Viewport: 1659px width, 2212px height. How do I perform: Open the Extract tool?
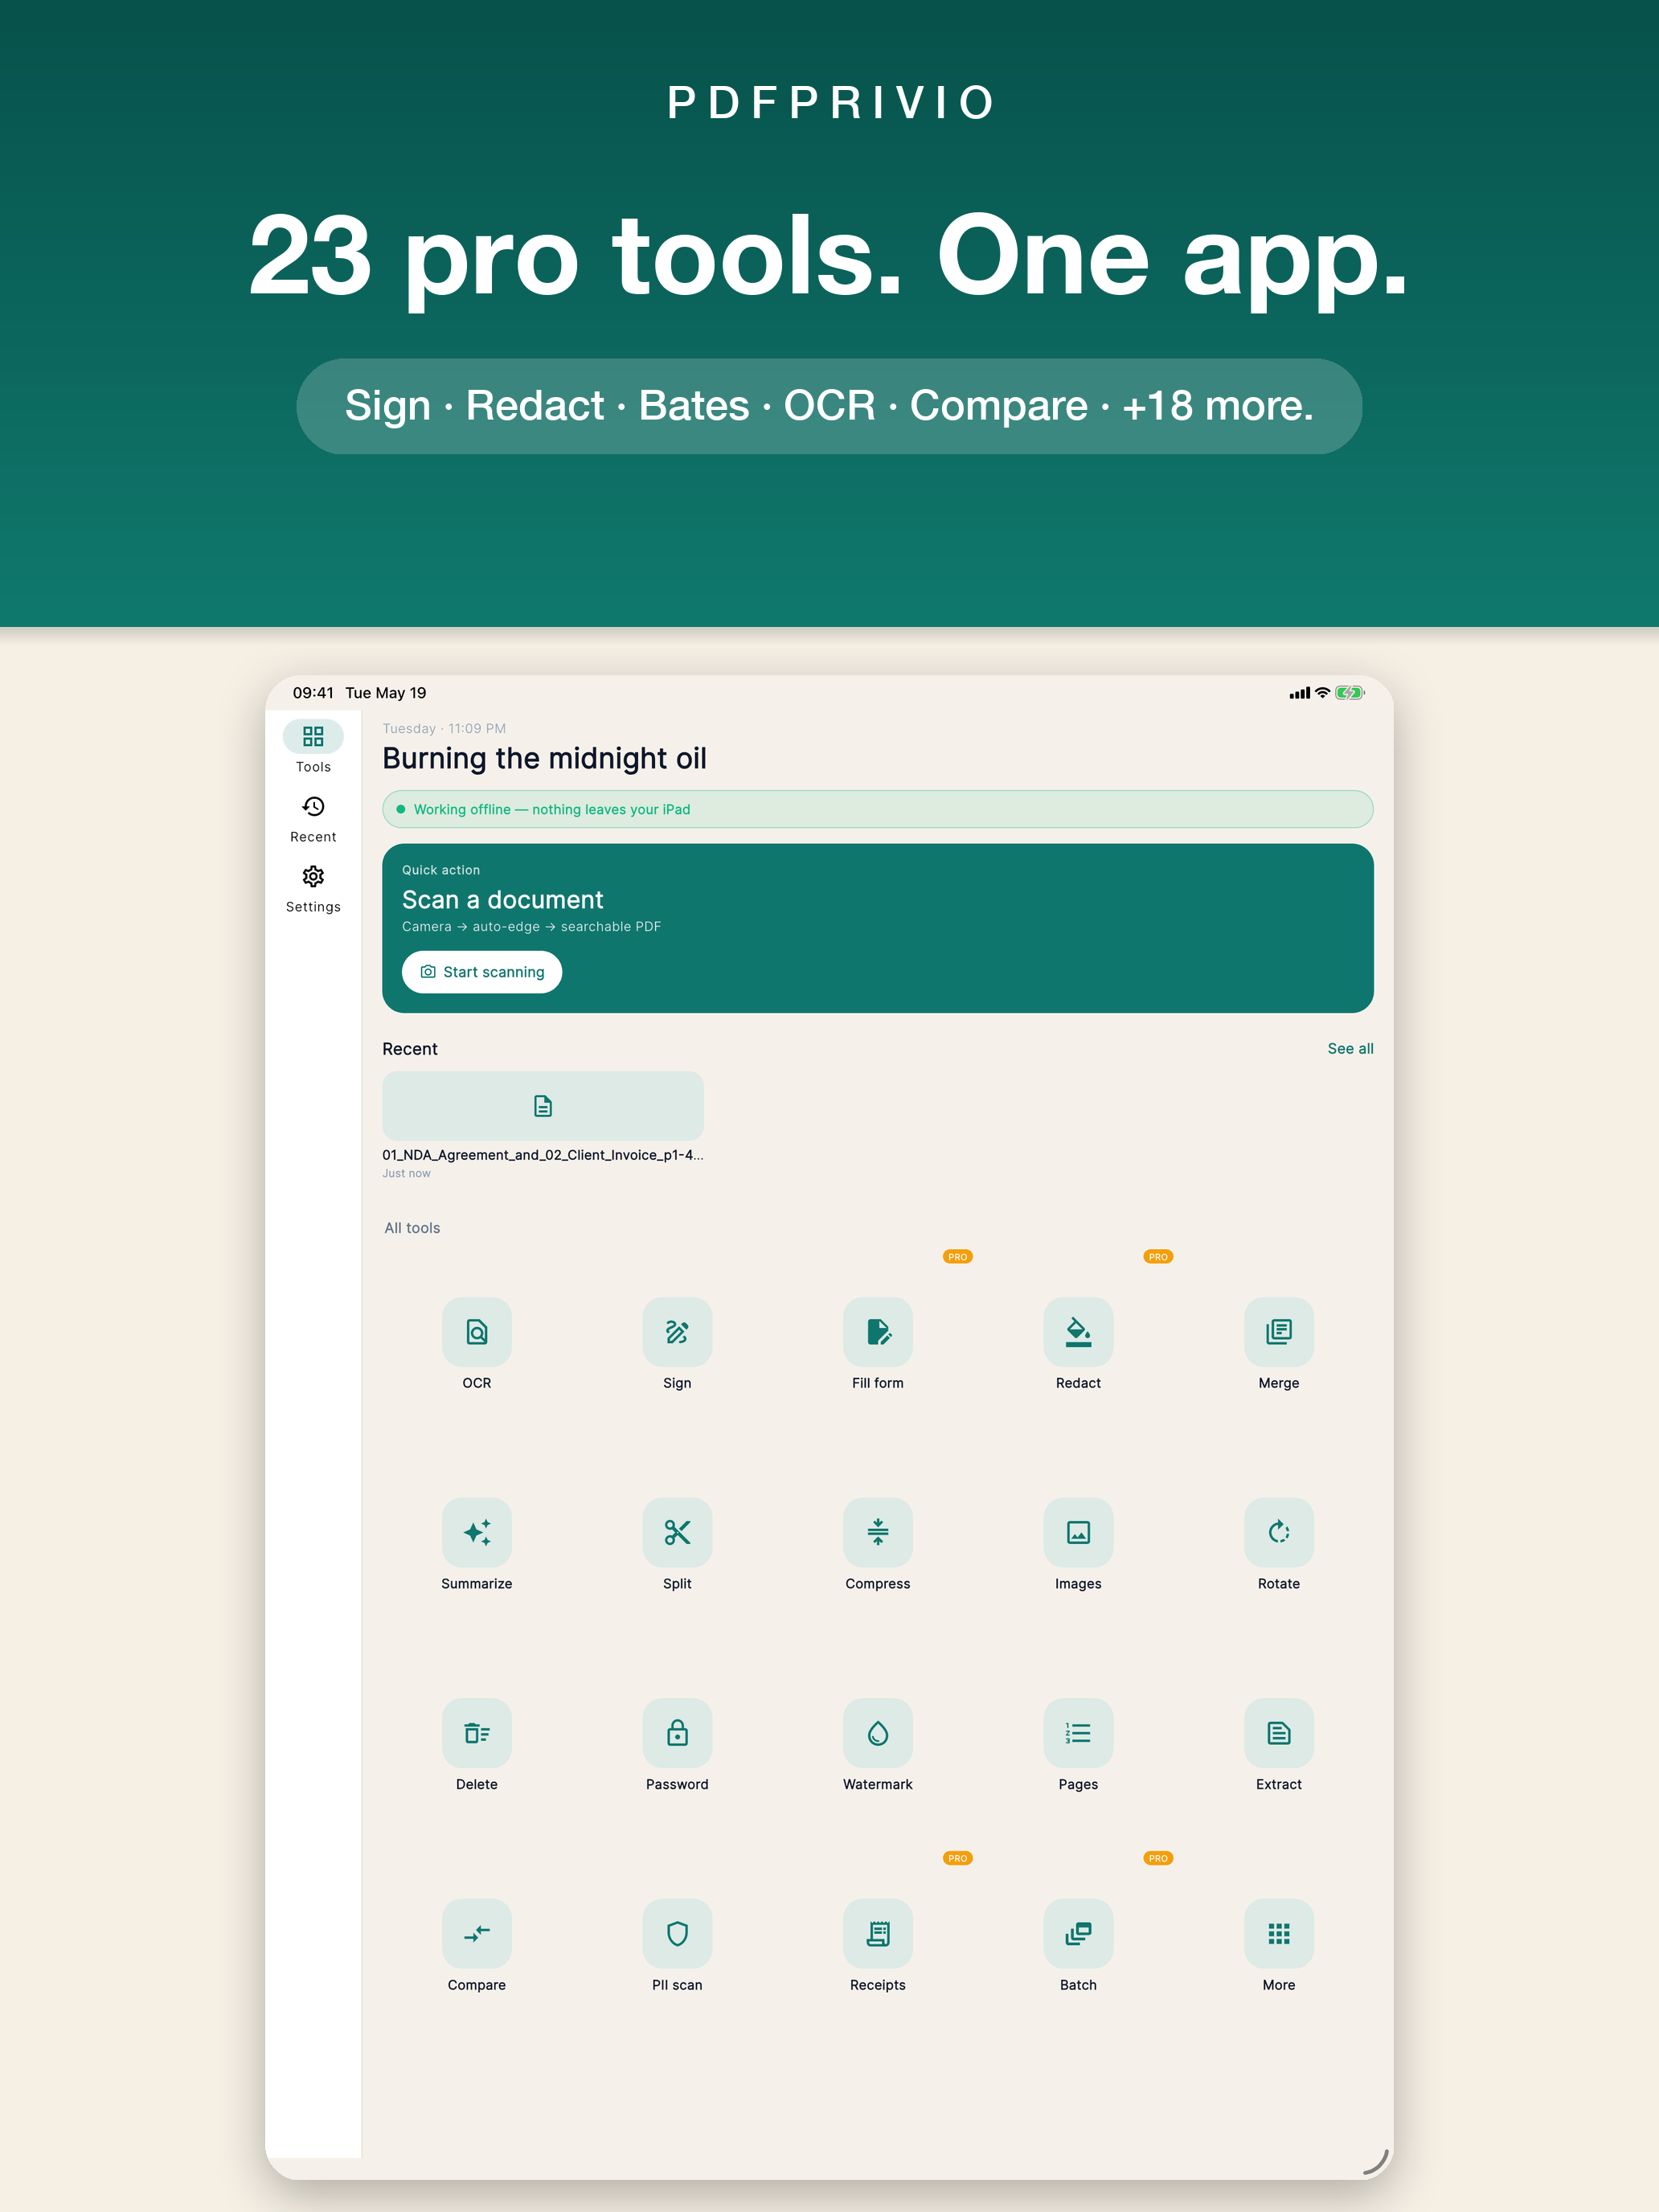pyautogui.click(x=1279, y=1733)
